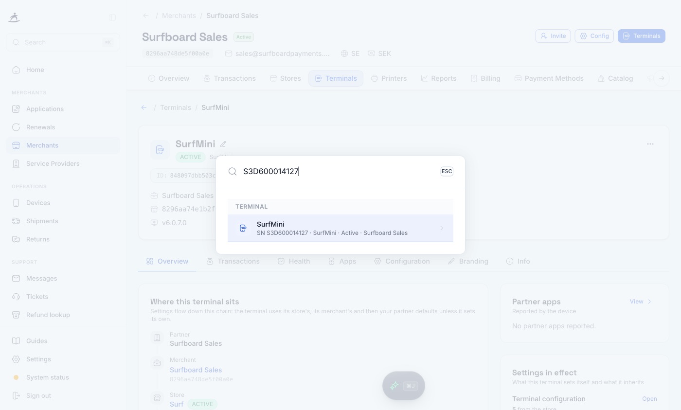Click the Shipments truck icon
681x410 pixels.
[16, 221]
